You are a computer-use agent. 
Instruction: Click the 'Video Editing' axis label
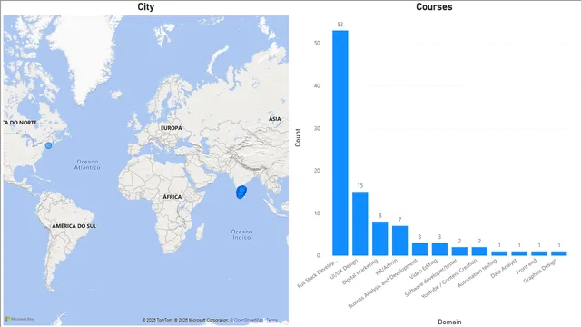coord(424,269)
